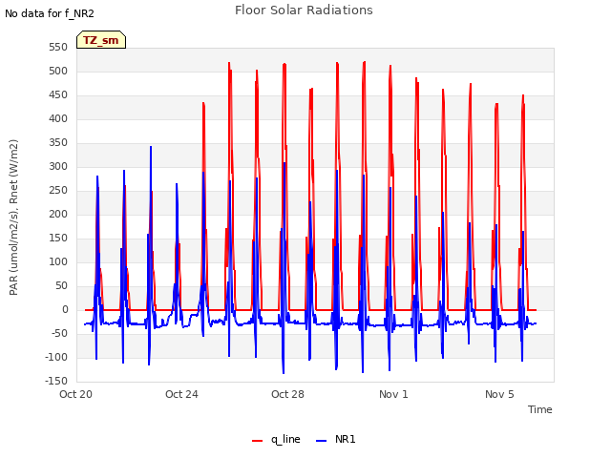Image resolution: width=611 pixels, height=458 pixels.
Task: Click the 50 y-axis tick label
Action: (61, 286)
